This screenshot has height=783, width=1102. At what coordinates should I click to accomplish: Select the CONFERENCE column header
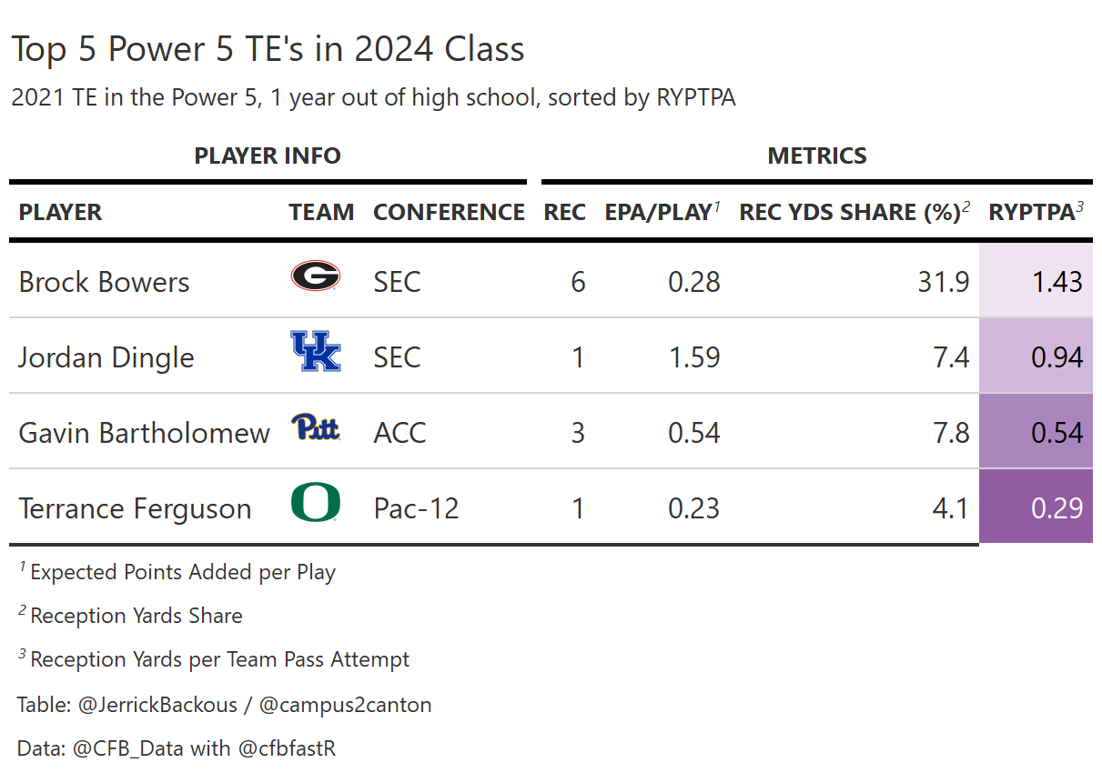point(449,213)
